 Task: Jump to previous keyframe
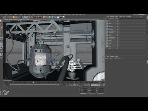(x=70, y=85)
